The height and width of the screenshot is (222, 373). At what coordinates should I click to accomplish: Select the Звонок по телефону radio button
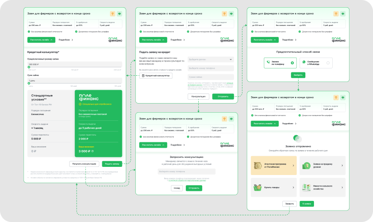tap(292, 63)
